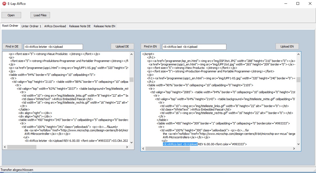Click the Upload EN button
Image resolution: width=316 pixels, height=173 pixels.
(x=287, y=46)
